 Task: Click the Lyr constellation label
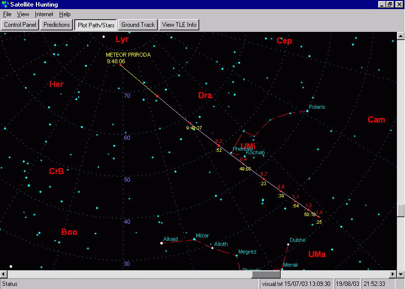point(122,39)
